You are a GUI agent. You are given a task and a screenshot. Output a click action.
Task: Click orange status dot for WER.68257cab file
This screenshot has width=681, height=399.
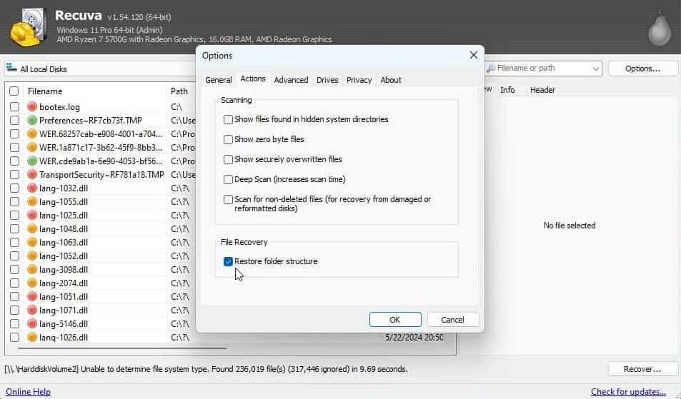31,133
